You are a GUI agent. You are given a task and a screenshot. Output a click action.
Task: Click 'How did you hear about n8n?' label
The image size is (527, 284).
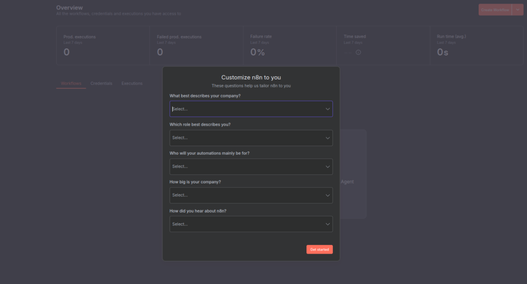[198, 211]
